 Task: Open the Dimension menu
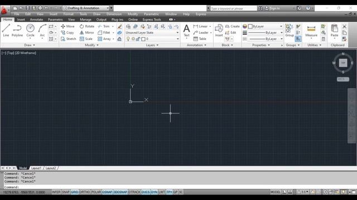[114, 14]
